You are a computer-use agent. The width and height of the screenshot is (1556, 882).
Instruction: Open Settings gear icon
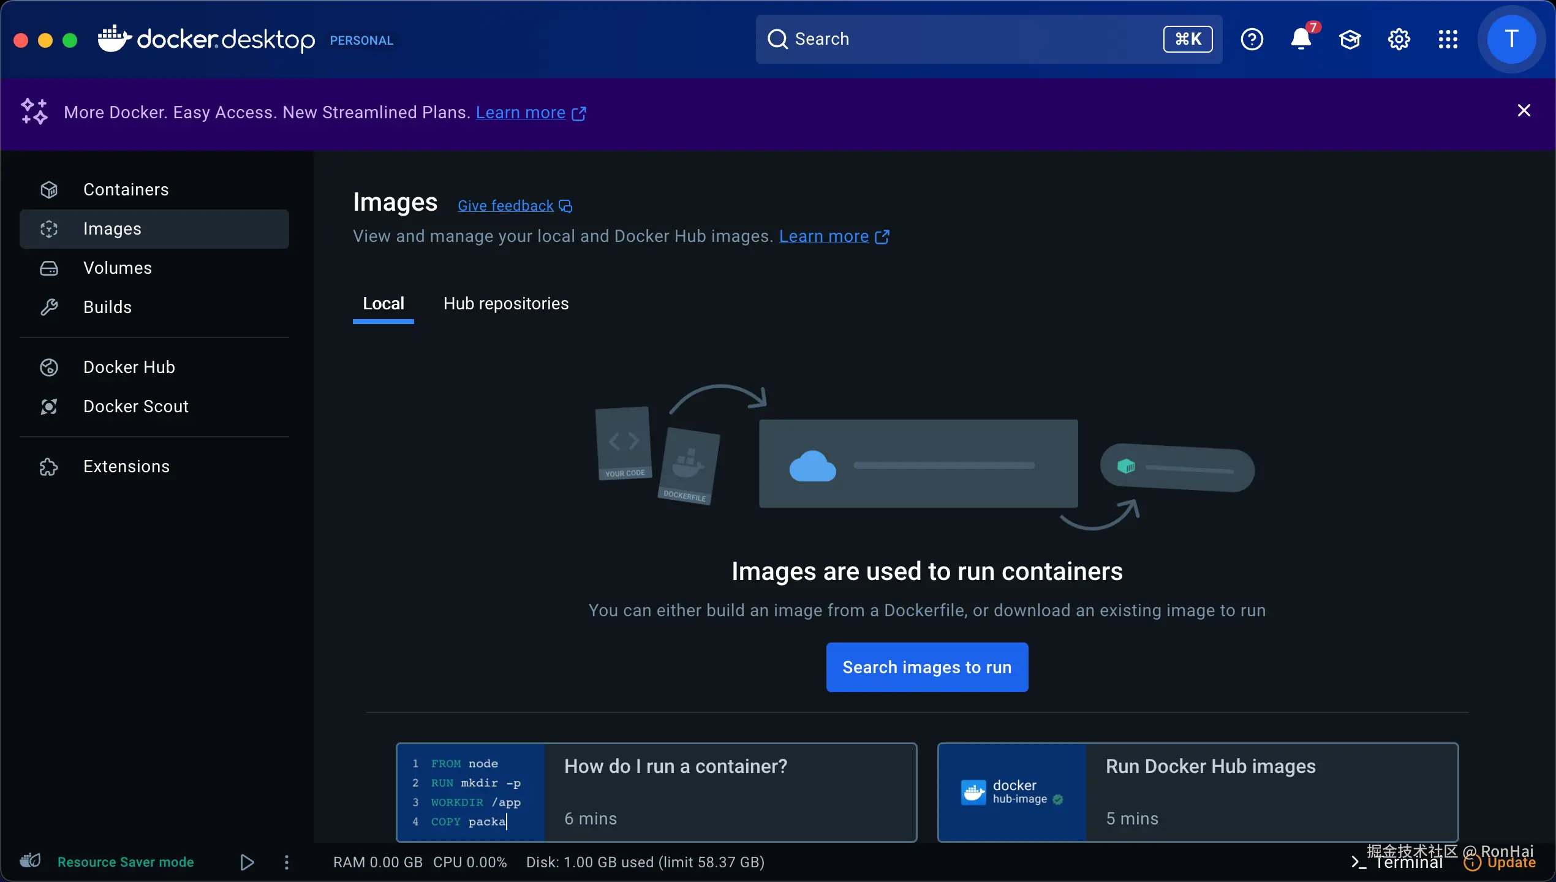tap(1399, 39)
